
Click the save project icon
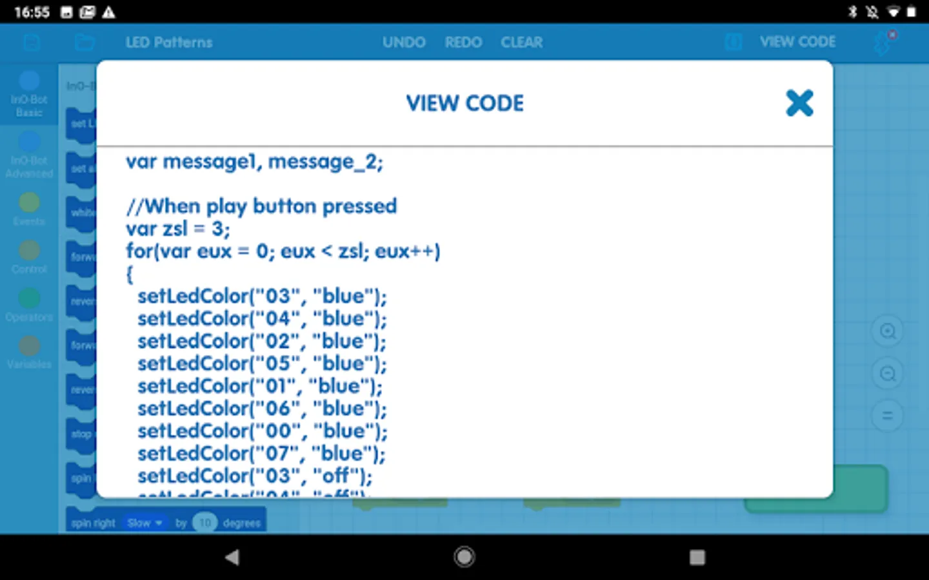point(31,42)
